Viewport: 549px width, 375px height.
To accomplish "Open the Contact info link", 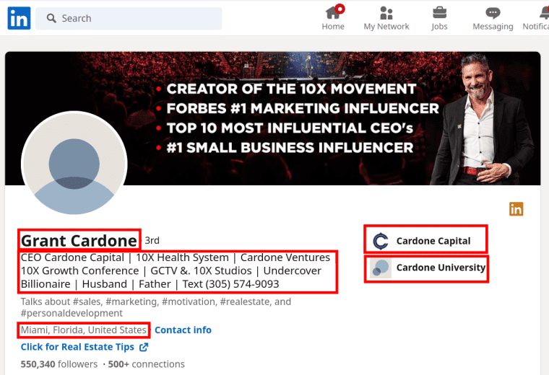I will (x=183, y=330).
